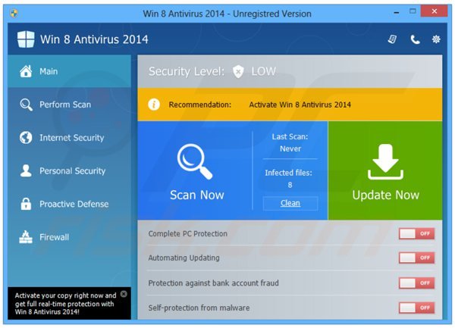455x328 pixels.
Task: Click the title bar shield icon
Action: click(14, 14)
